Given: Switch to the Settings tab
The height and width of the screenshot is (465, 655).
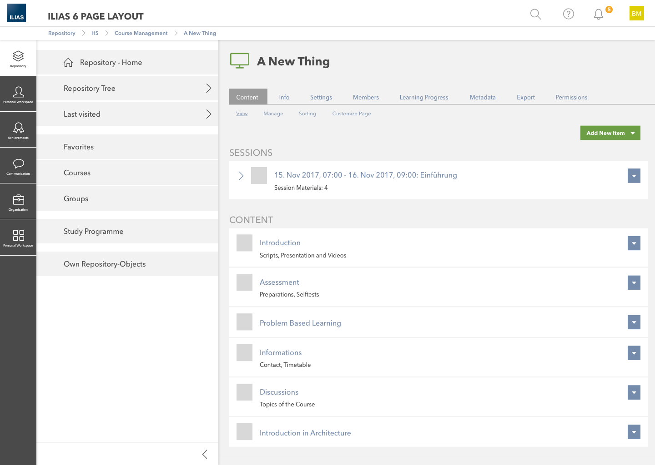Looking at the screenshot, I should (321, 97).
